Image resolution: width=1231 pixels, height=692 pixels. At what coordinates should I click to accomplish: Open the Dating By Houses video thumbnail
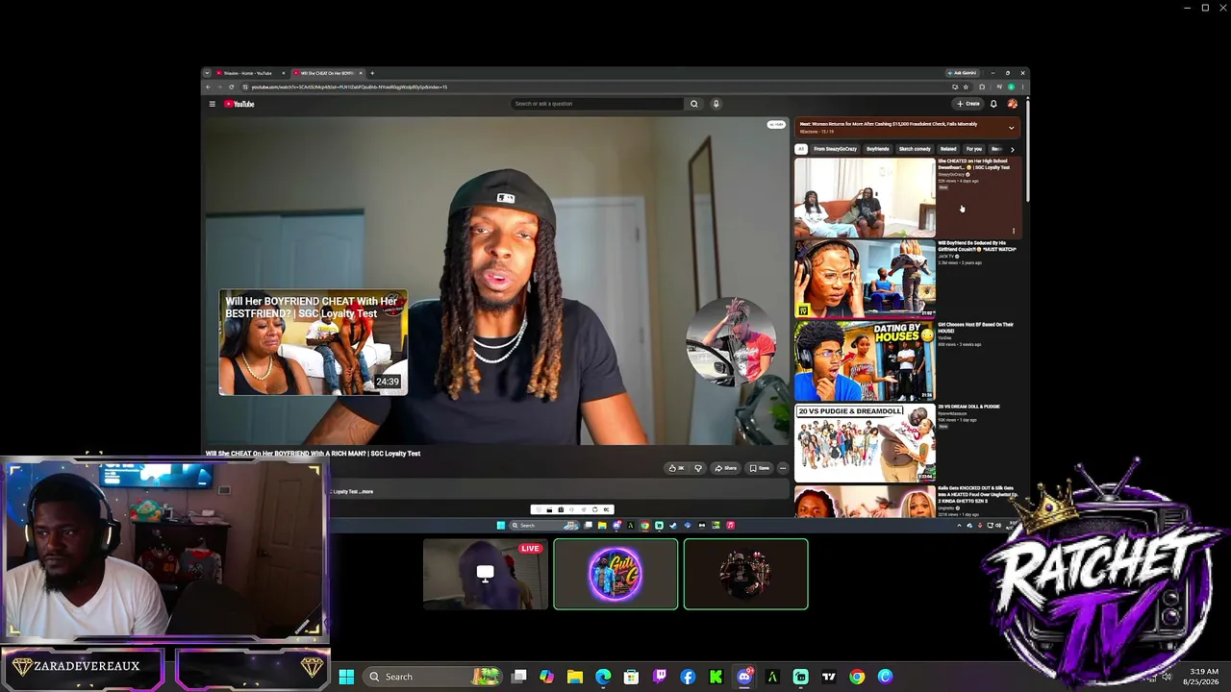pyautogui.click(x=865, y=361)
